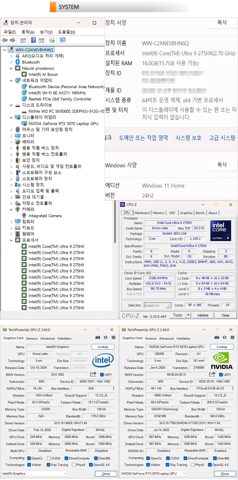
Task: Open the Socket #1 selection dropdown in CPU-Z
Action: (169, 305)
